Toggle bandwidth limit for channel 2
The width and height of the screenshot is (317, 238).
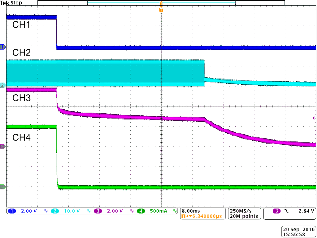tap(89, 211)
